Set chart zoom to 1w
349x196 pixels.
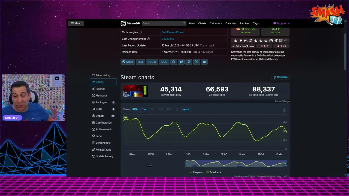click(144, 109)
